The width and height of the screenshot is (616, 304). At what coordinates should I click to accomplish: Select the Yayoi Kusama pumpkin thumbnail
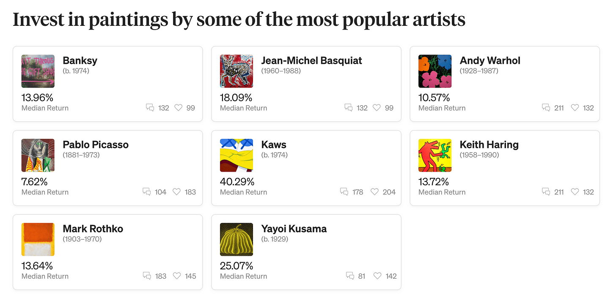pyautogui.click(x=236, y=239)
